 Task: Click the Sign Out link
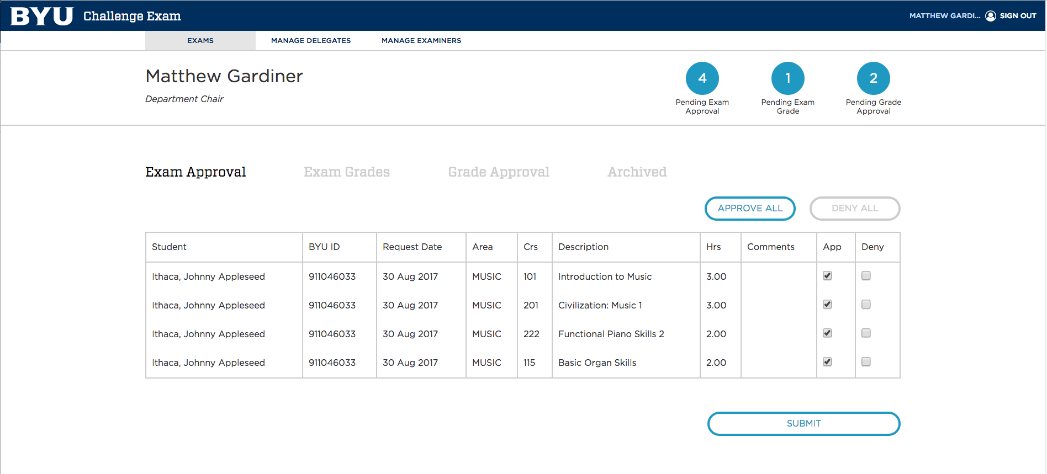1018,16
